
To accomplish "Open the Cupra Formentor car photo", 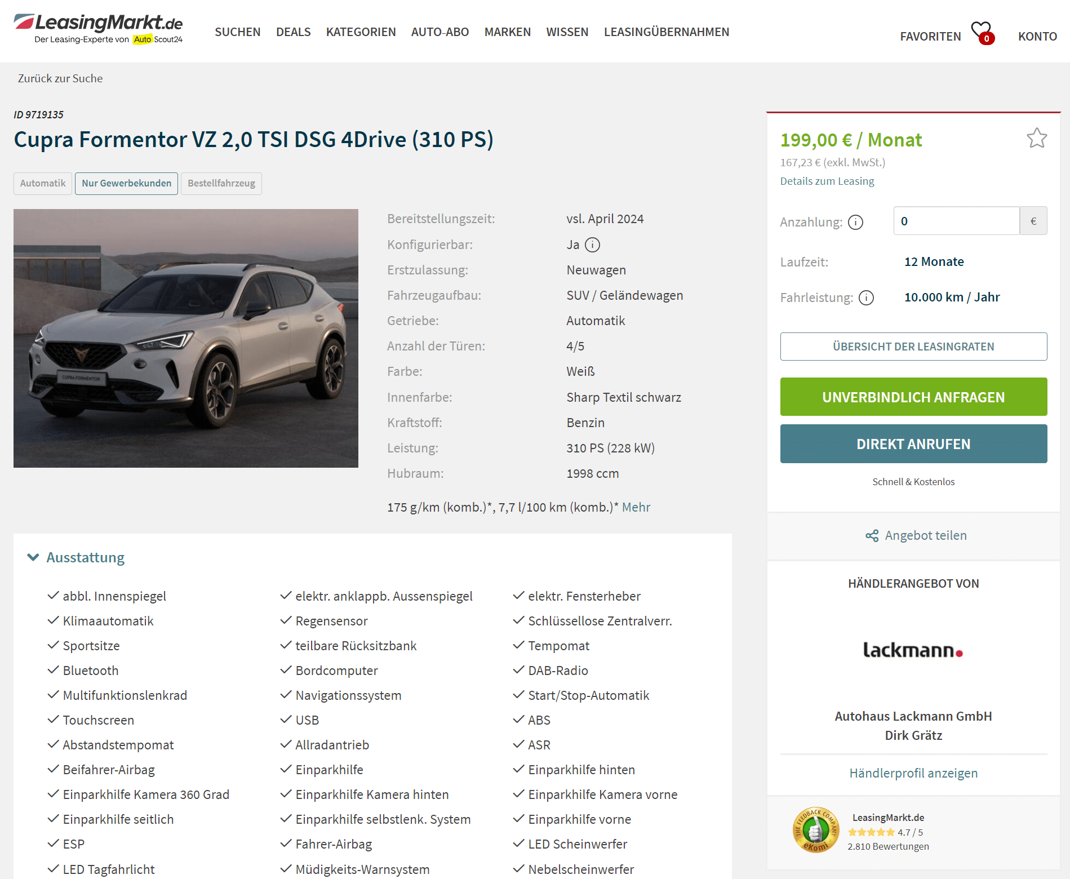I will (186, 338).
